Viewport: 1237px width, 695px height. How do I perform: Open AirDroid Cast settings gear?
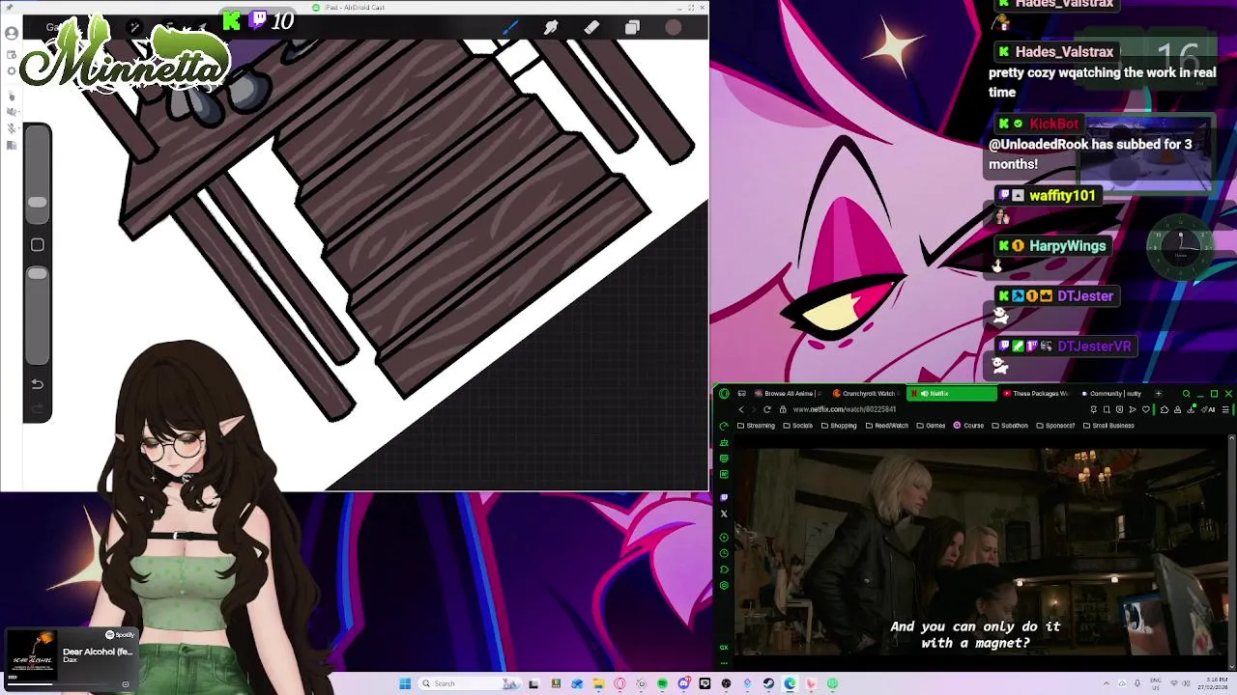[x=12, y=70]
